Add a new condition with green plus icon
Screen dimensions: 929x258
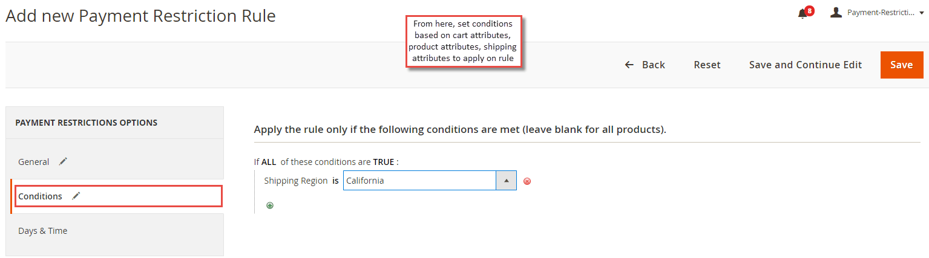pyautogui.click(x=270, y=205)
